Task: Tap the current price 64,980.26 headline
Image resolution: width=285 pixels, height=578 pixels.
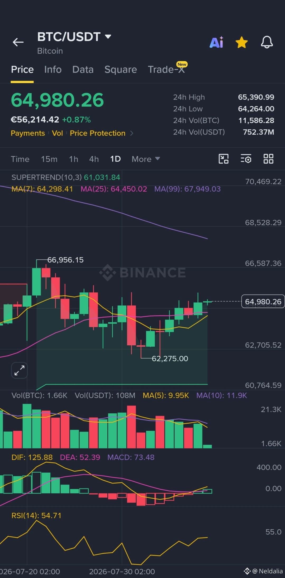Action: pos(57,100)
